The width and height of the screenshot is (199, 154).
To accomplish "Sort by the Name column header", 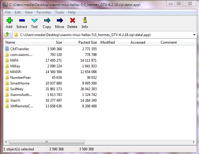I will (19, 42).
